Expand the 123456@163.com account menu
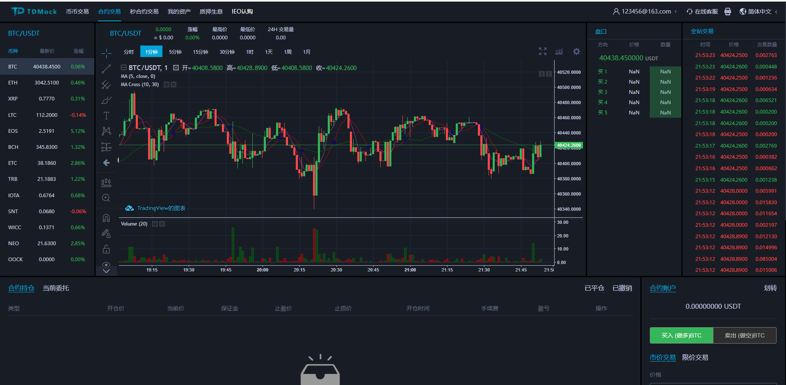 click(644, 11)
